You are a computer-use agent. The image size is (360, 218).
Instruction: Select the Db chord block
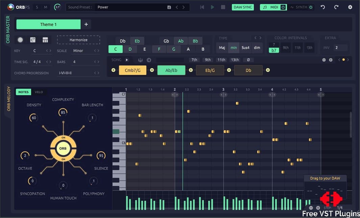click(248, 70)
